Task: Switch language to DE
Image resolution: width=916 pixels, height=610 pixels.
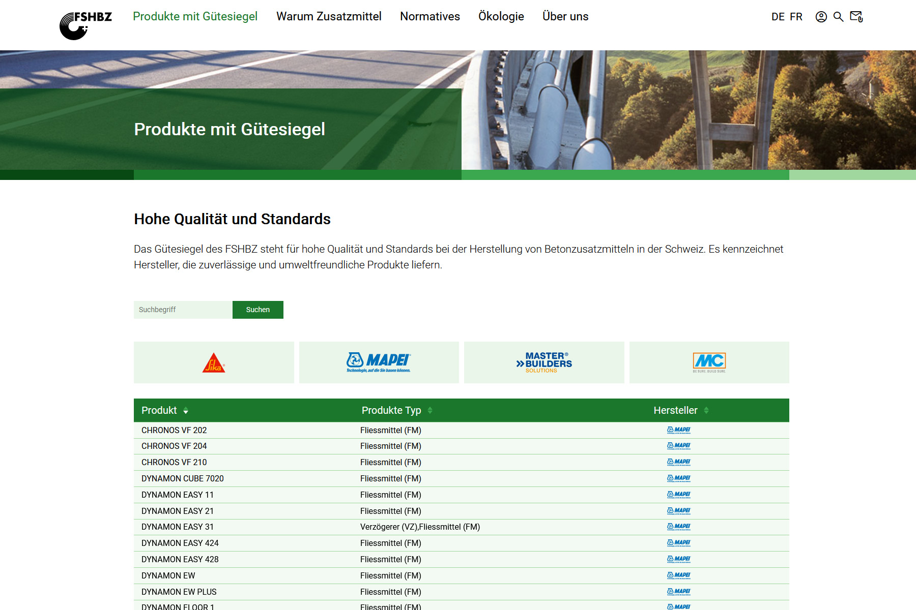Action: [x=778, y=17]
